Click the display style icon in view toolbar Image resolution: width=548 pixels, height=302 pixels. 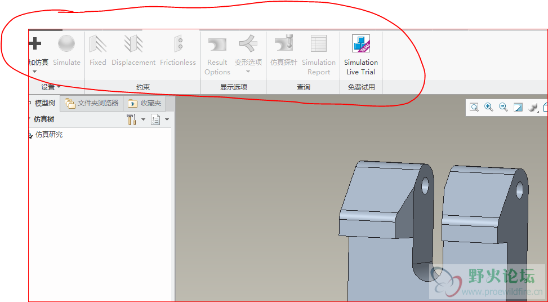coord(532,107)
